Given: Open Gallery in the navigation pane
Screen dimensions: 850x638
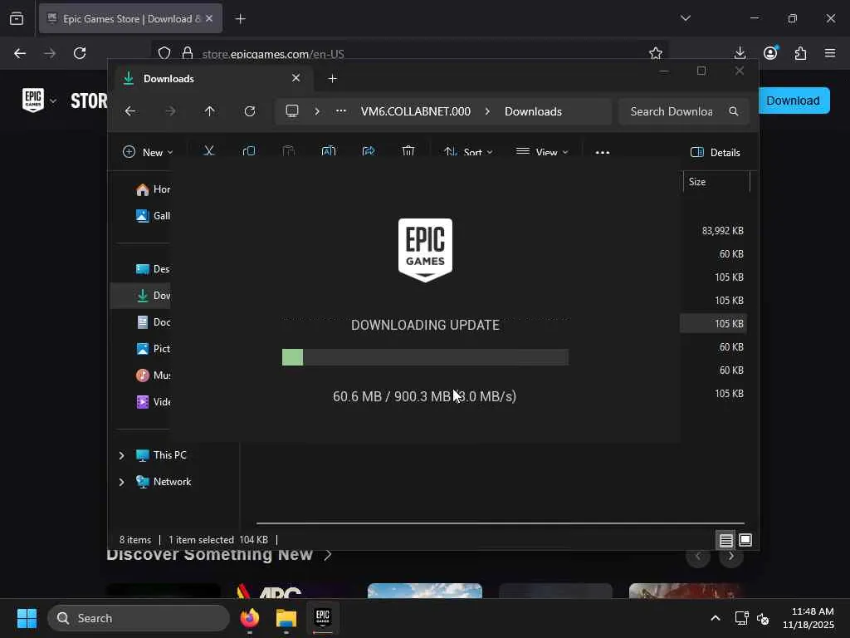Looking at the screenshot, I should 153,216.
